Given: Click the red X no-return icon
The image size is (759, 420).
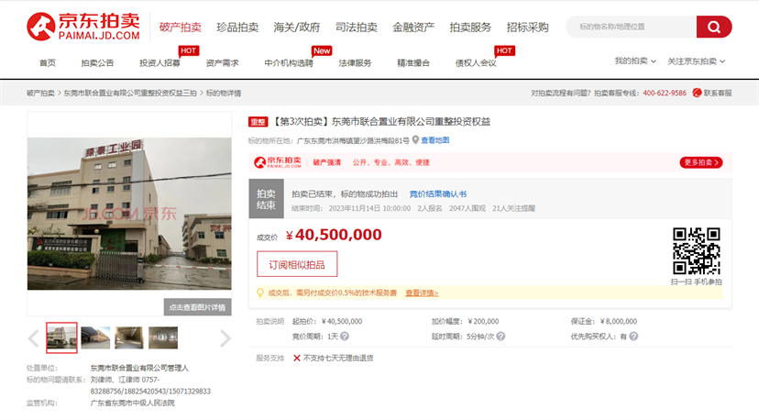Looking at the screenshot, I should point(297,358).
